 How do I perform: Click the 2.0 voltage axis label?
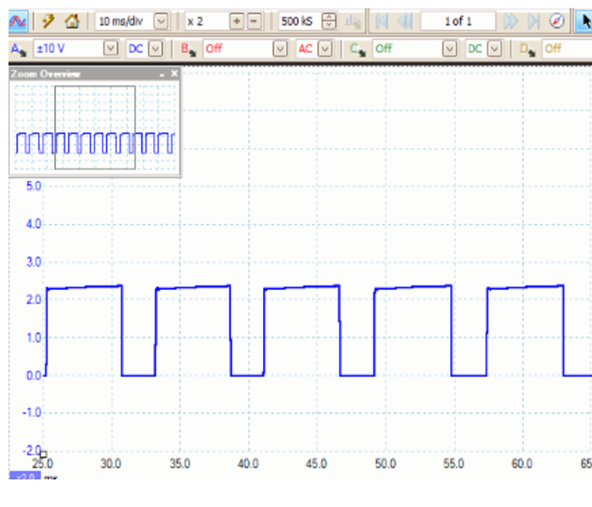[34, 299]
